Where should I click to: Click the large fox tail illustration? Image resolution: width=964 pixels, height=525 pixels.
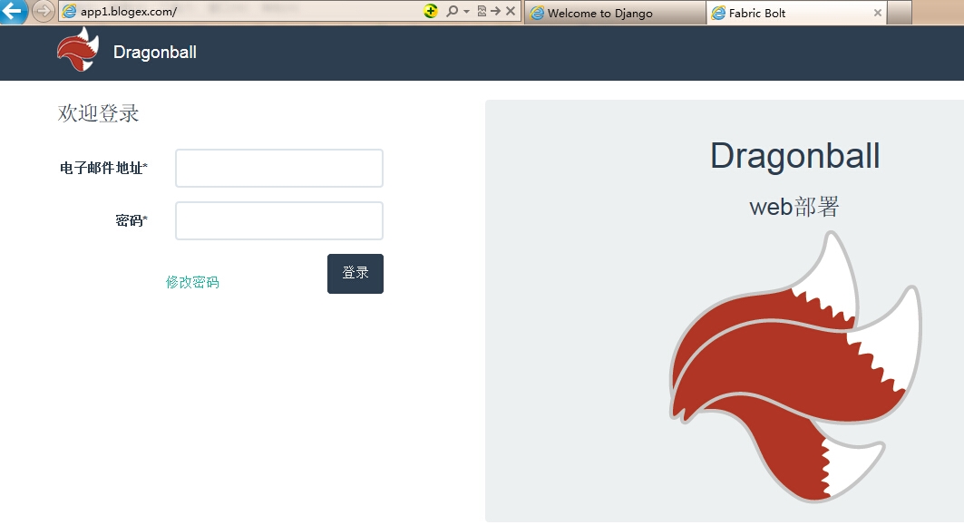[795, 367]
